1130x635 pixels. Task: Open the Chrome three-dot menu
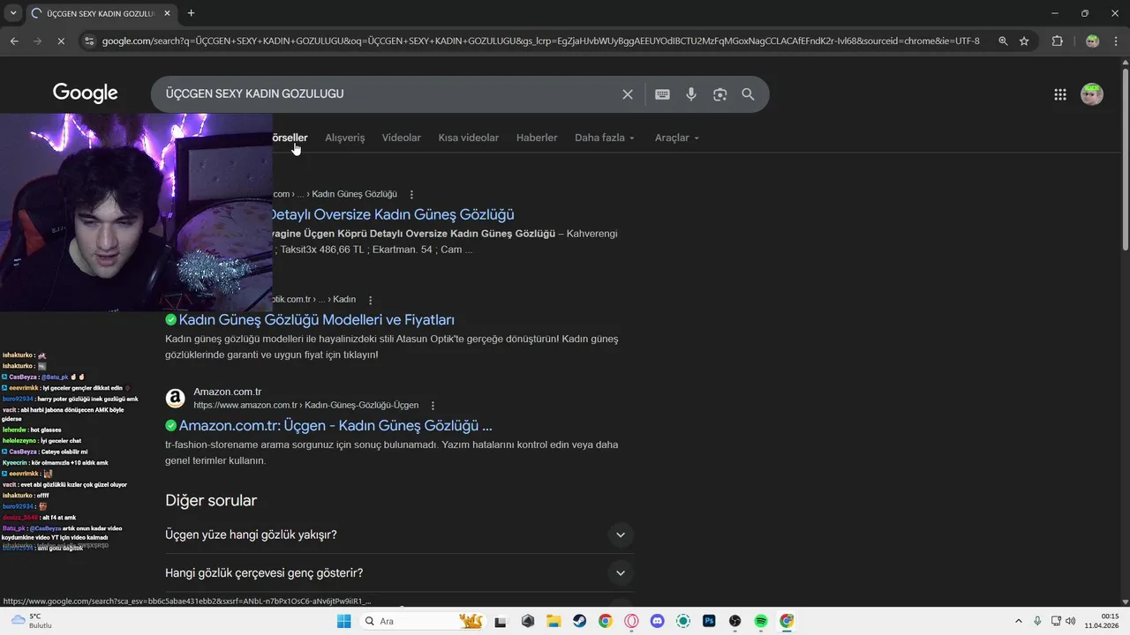pyautogui.click(x=1116, y=41)
